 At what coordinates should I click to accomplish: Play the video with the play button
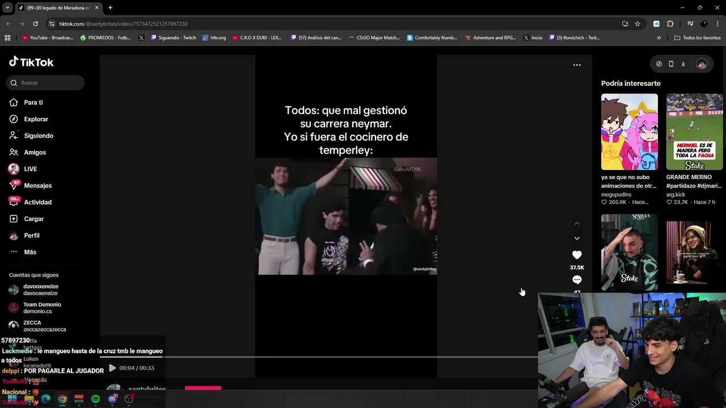(112, 368)
